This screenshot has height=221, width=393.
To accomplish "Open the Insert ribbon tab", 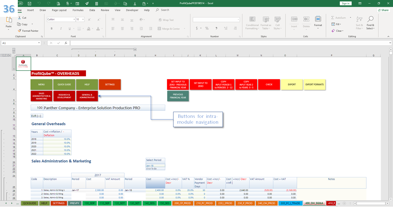I will click(30, 10).
